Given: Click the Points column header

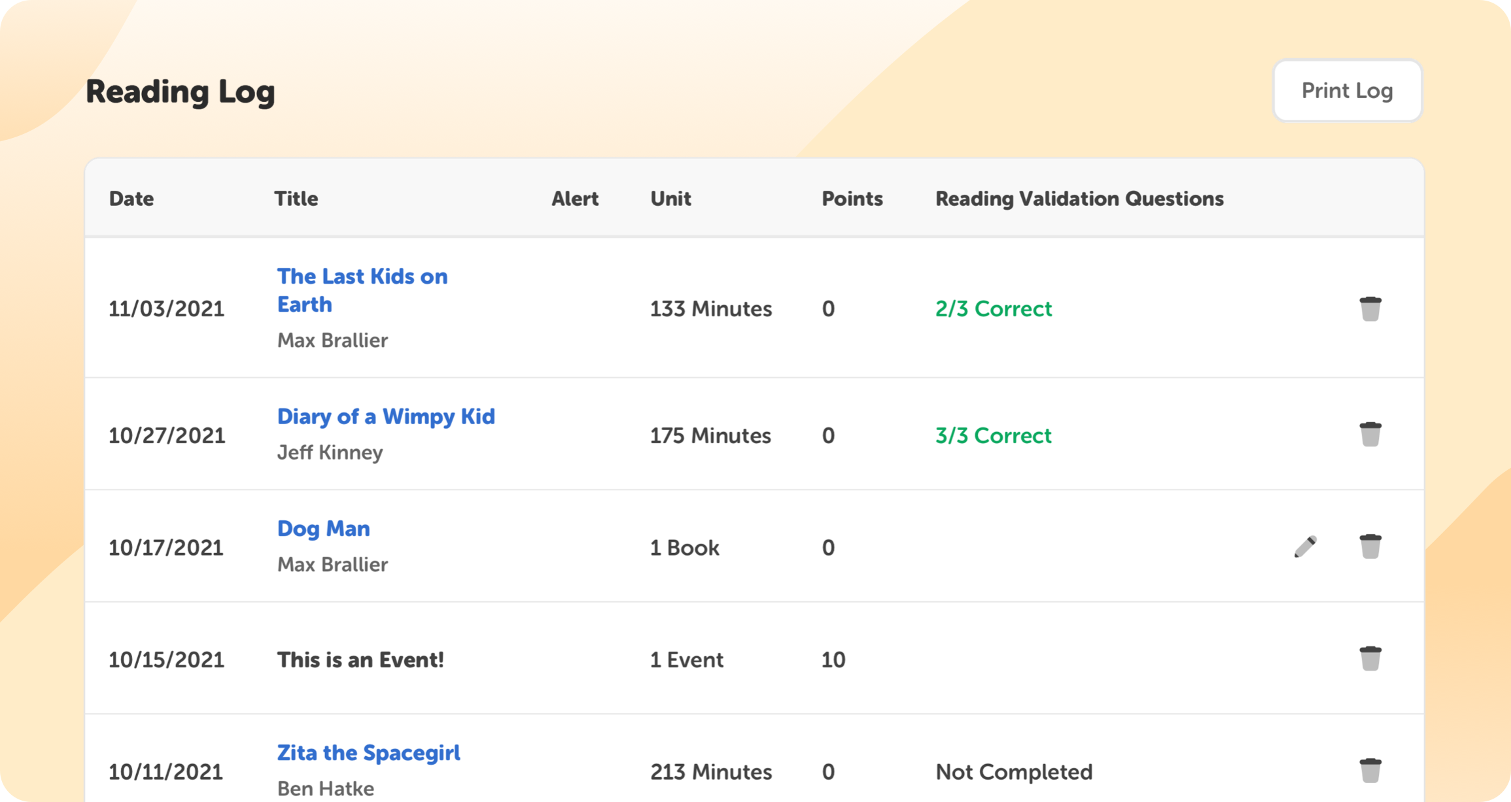Looking at the screenshot, I should (x=852, y=199).
